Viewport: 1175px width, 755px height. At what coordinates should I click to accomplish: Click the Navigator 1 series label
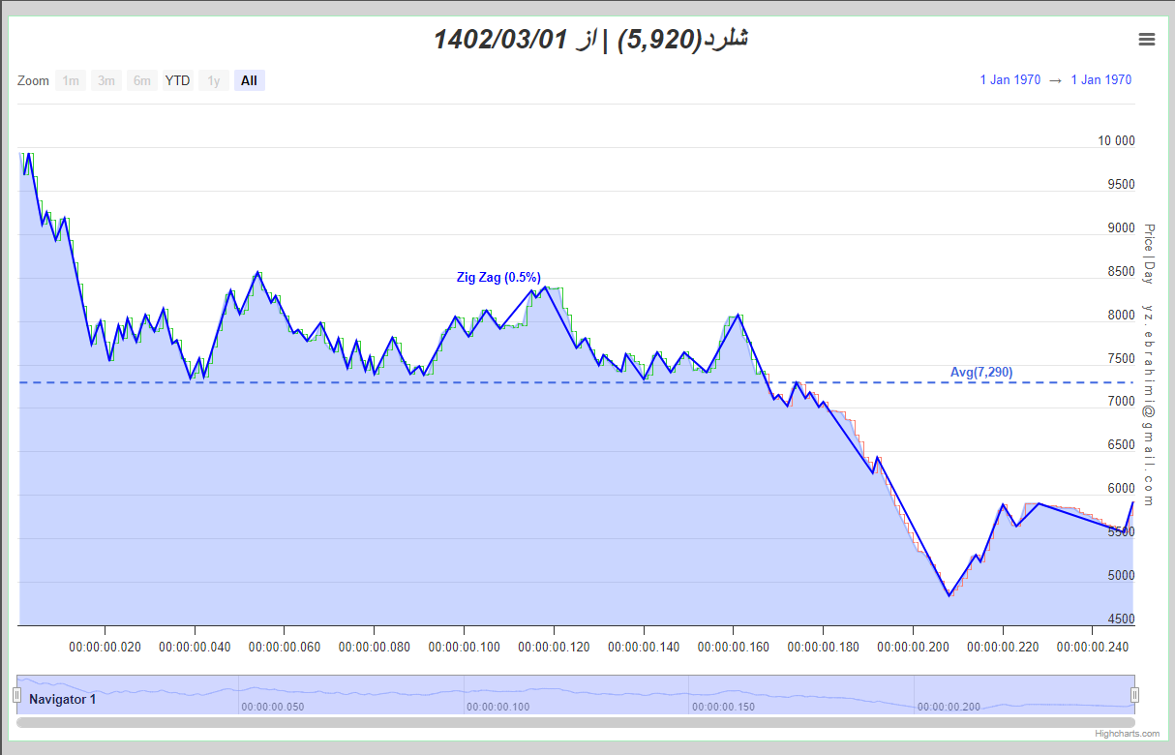click(63, 699)
